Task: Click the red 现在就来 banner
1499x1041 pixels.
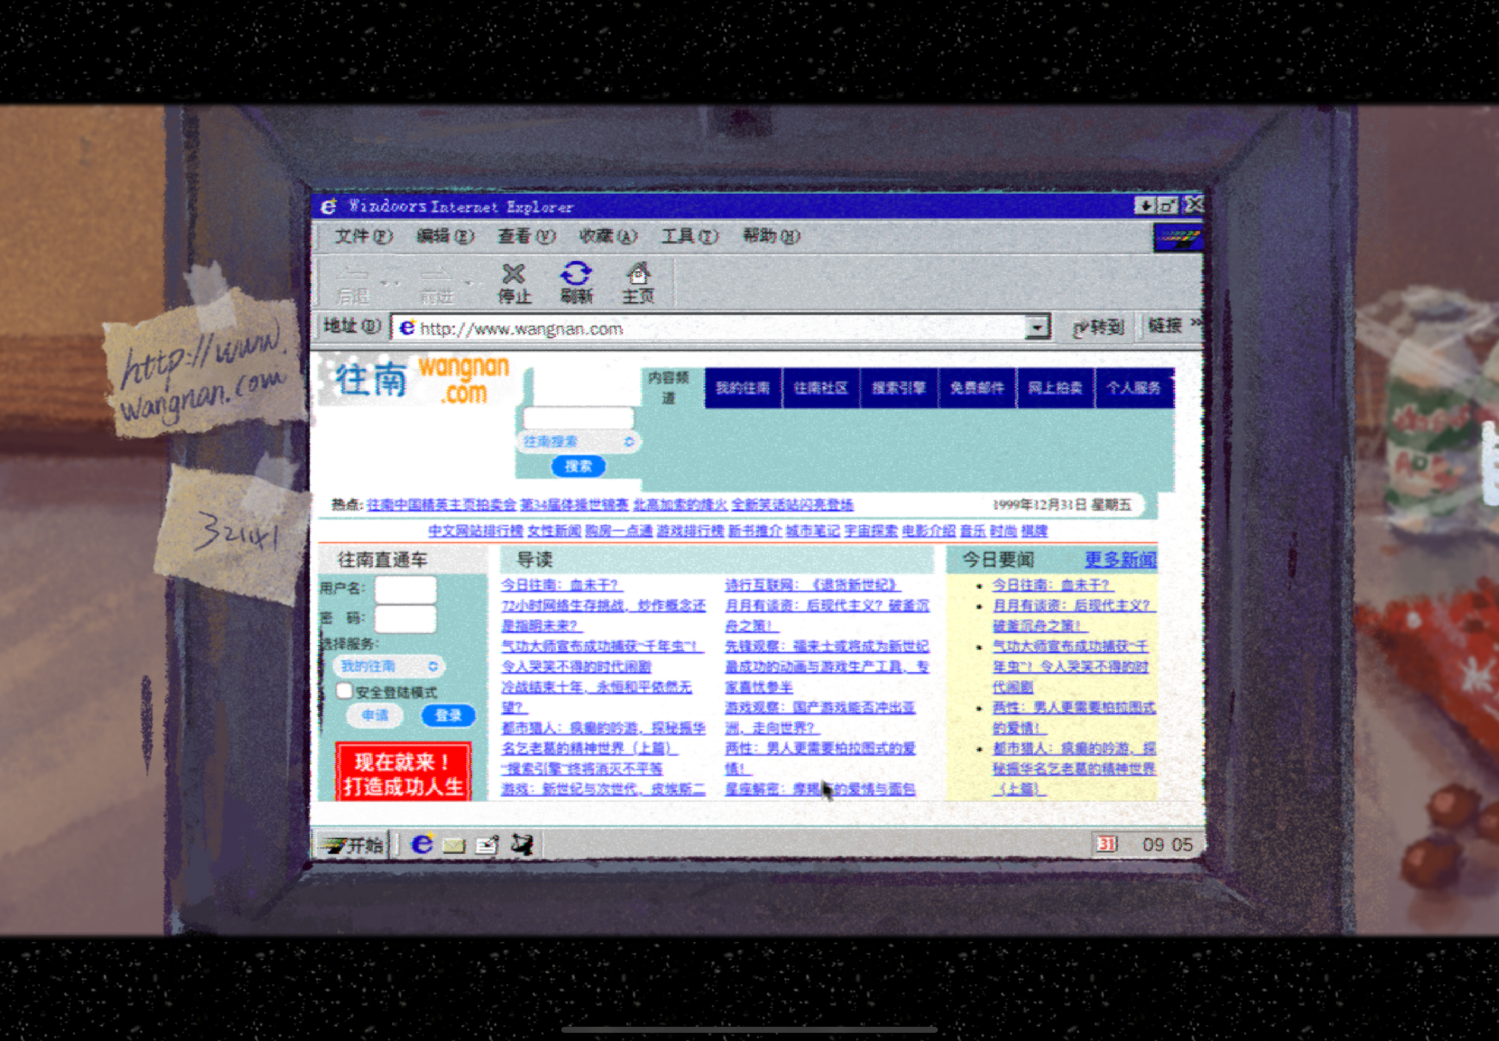Action: pyautogui.click(x=403, y=771)
